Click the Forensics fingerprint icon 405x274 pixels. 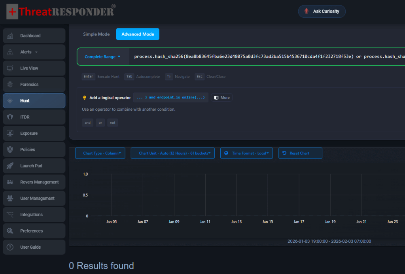[10, 85]
